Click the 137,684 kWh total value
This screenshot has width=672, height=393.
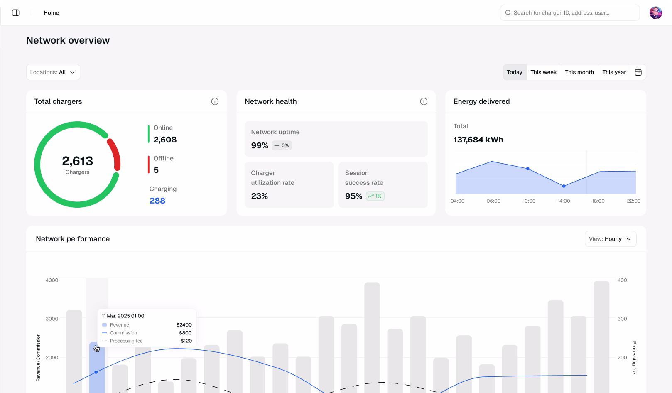[x=478, y=140]
